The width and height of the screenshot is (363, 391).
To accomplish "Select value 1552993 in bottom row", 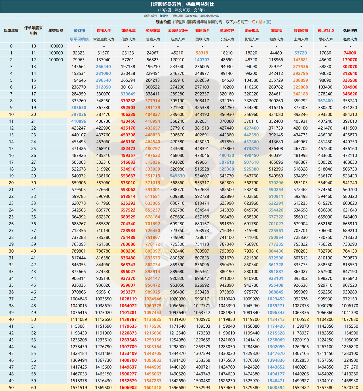I will click(202, 388).
